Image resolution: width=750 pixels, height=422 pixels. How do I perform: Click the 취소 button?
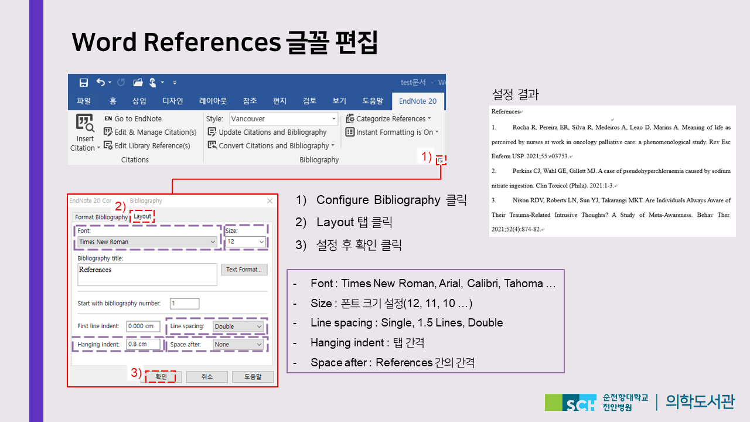click(207, 377)
